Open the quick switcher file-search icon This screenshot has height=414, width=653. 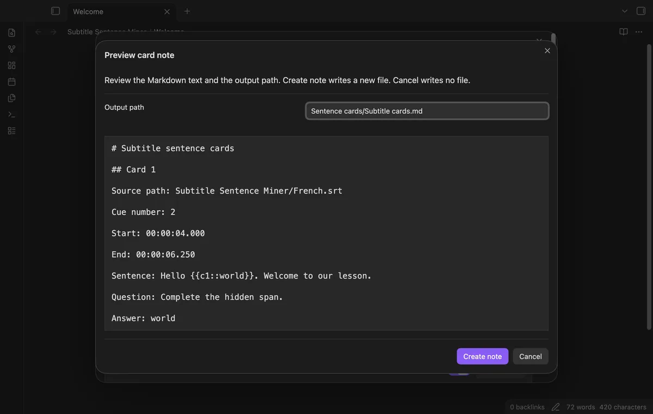click(x=11, y=33)
